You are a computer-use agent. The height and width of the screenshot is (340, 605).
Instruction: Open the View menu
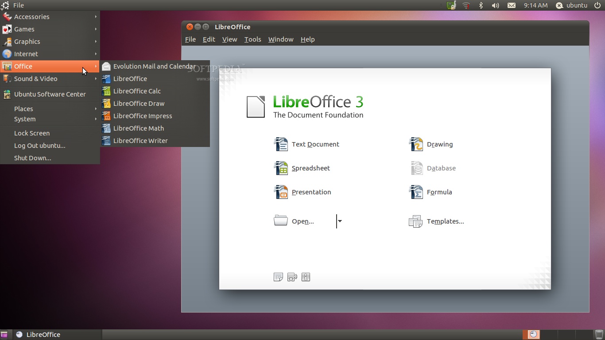click(229, 39)
